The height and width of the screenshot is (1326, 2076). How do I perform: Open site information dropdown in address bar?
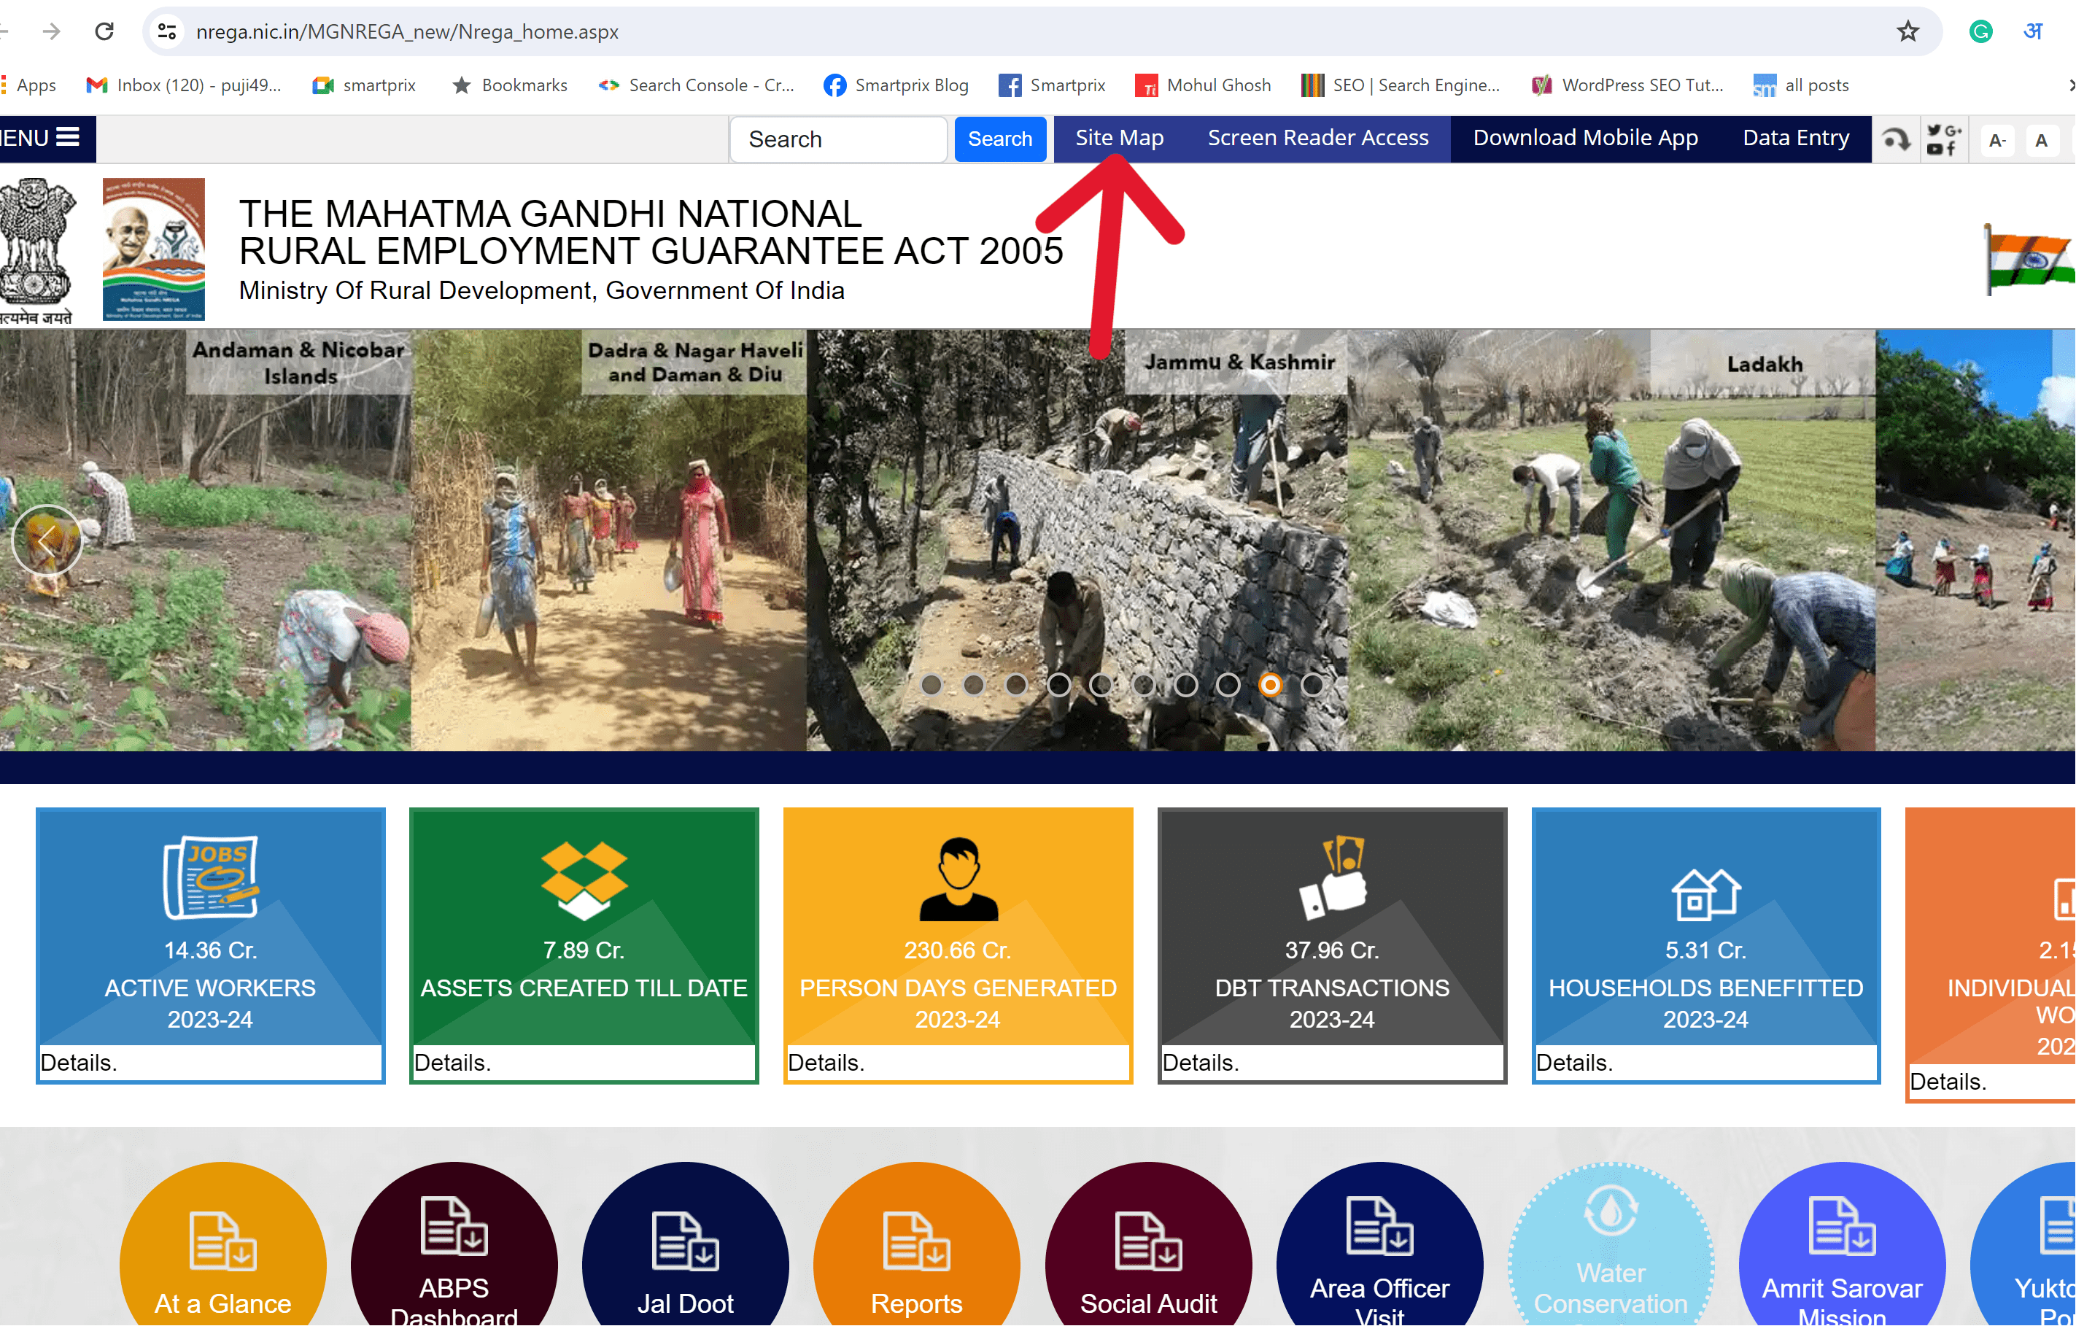tap(166, 32)
